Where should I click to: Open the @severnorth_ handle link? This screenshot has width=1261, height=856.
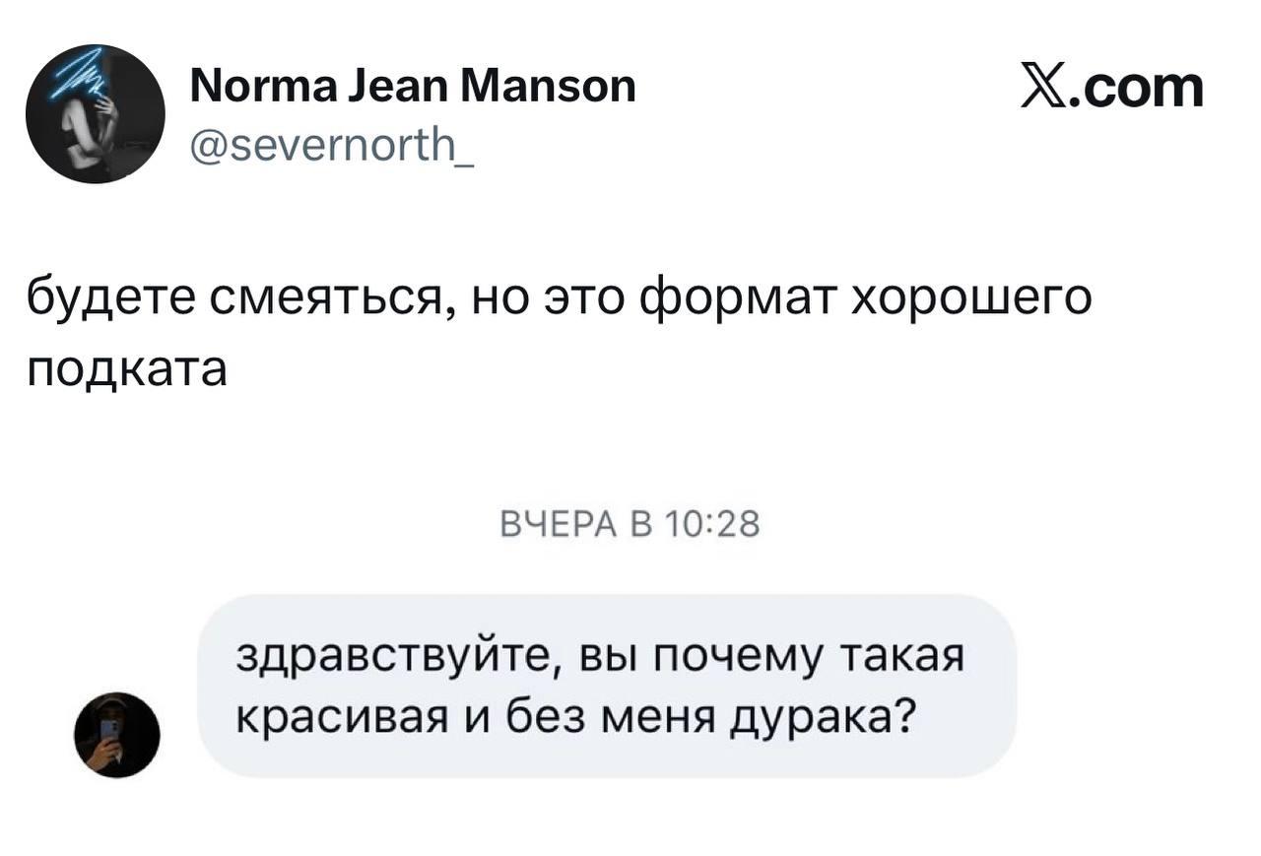pos(333,150)
